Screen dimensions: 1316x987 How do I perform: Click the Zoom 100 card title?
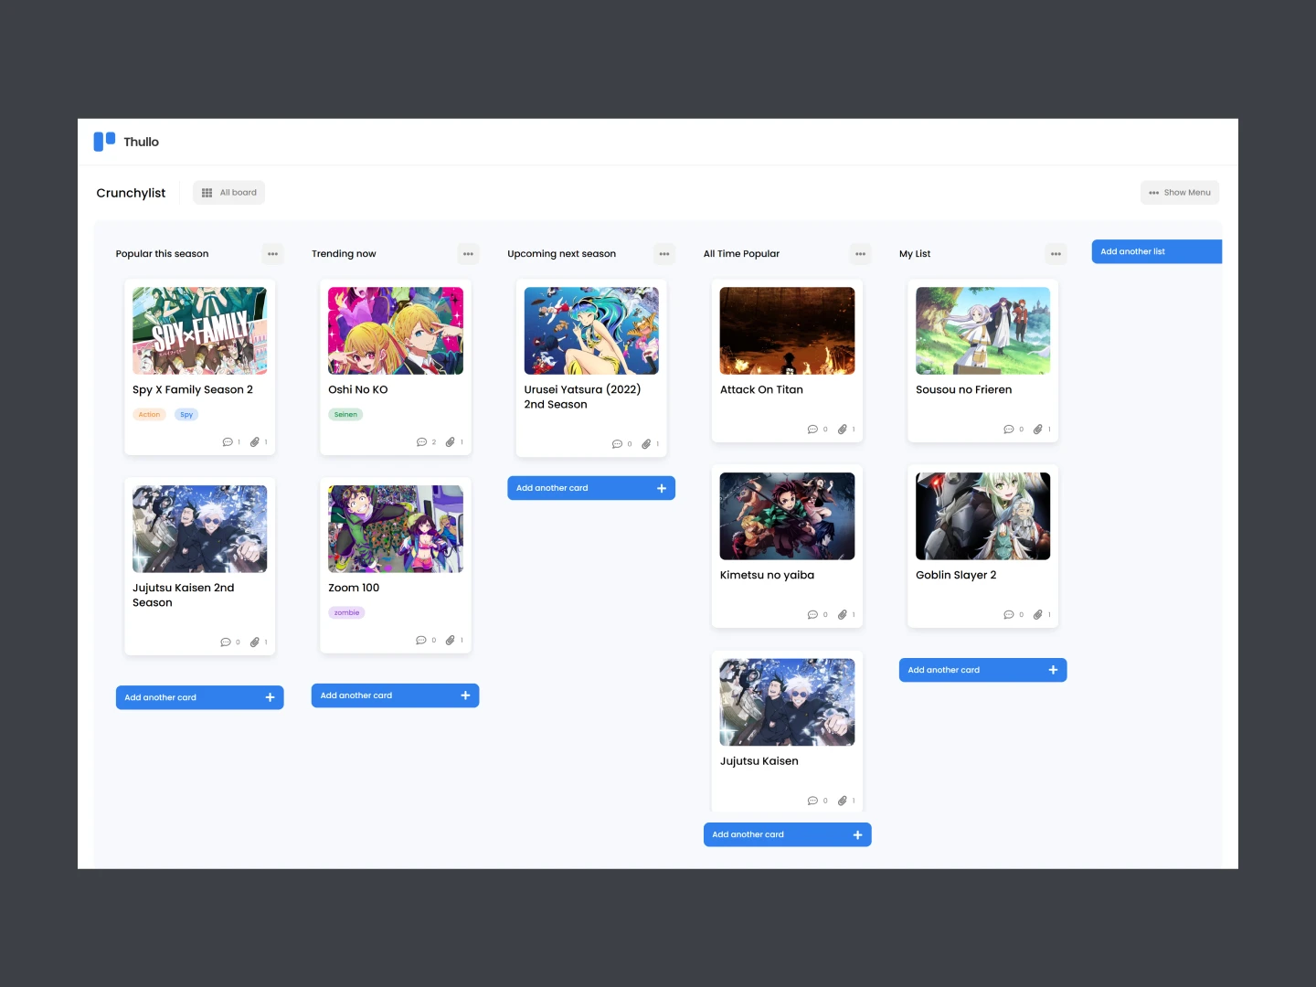tap(354, 588)
